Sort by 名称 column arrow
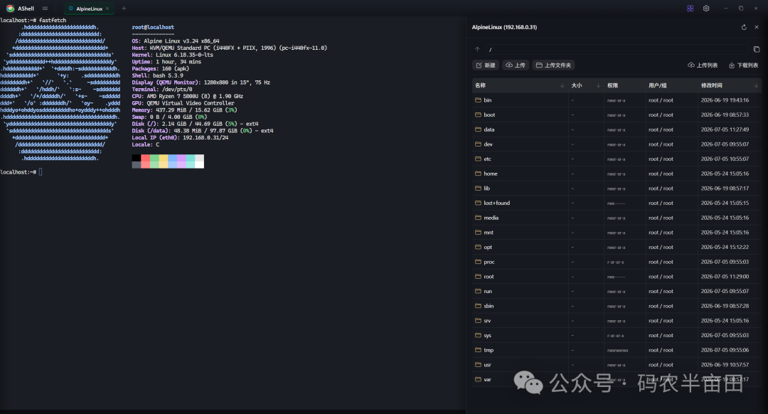Viewport: 768px width, 414px height. click(x=562, y=86)
